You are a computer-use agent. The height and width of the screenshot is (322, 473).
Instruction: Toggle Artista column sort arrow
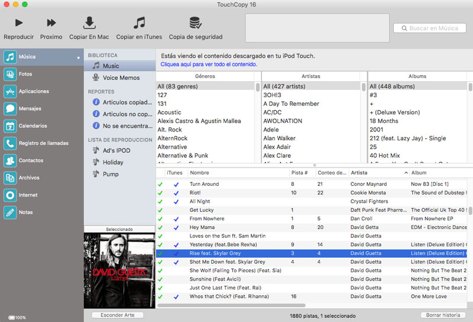(406, 173)
